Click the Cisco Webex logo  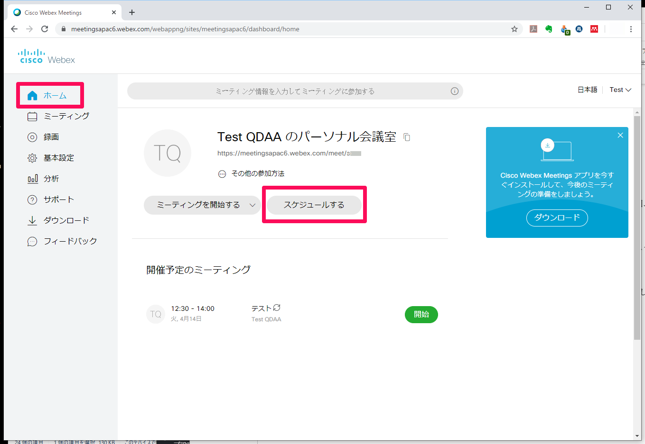[x=47, y=56]
